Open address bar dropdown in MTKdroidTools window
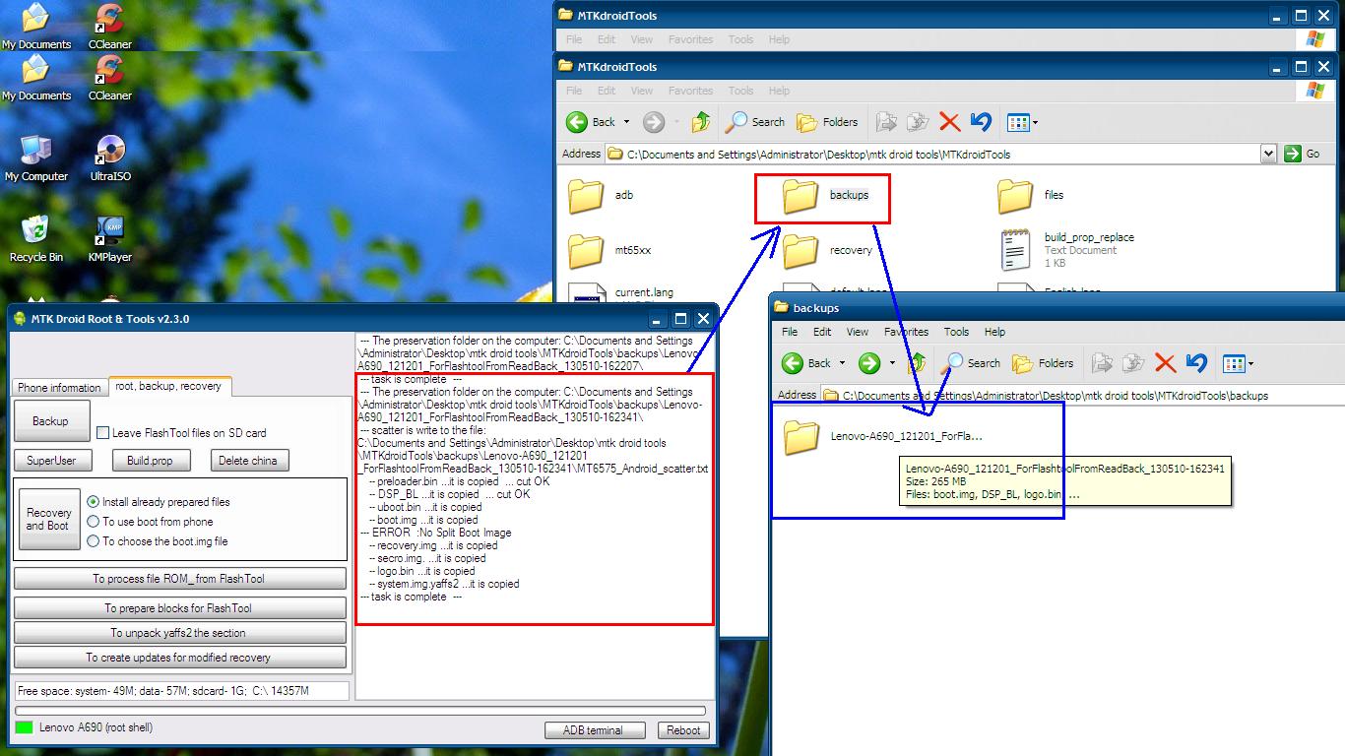 pyautogui.click(x=1269, y=154)
